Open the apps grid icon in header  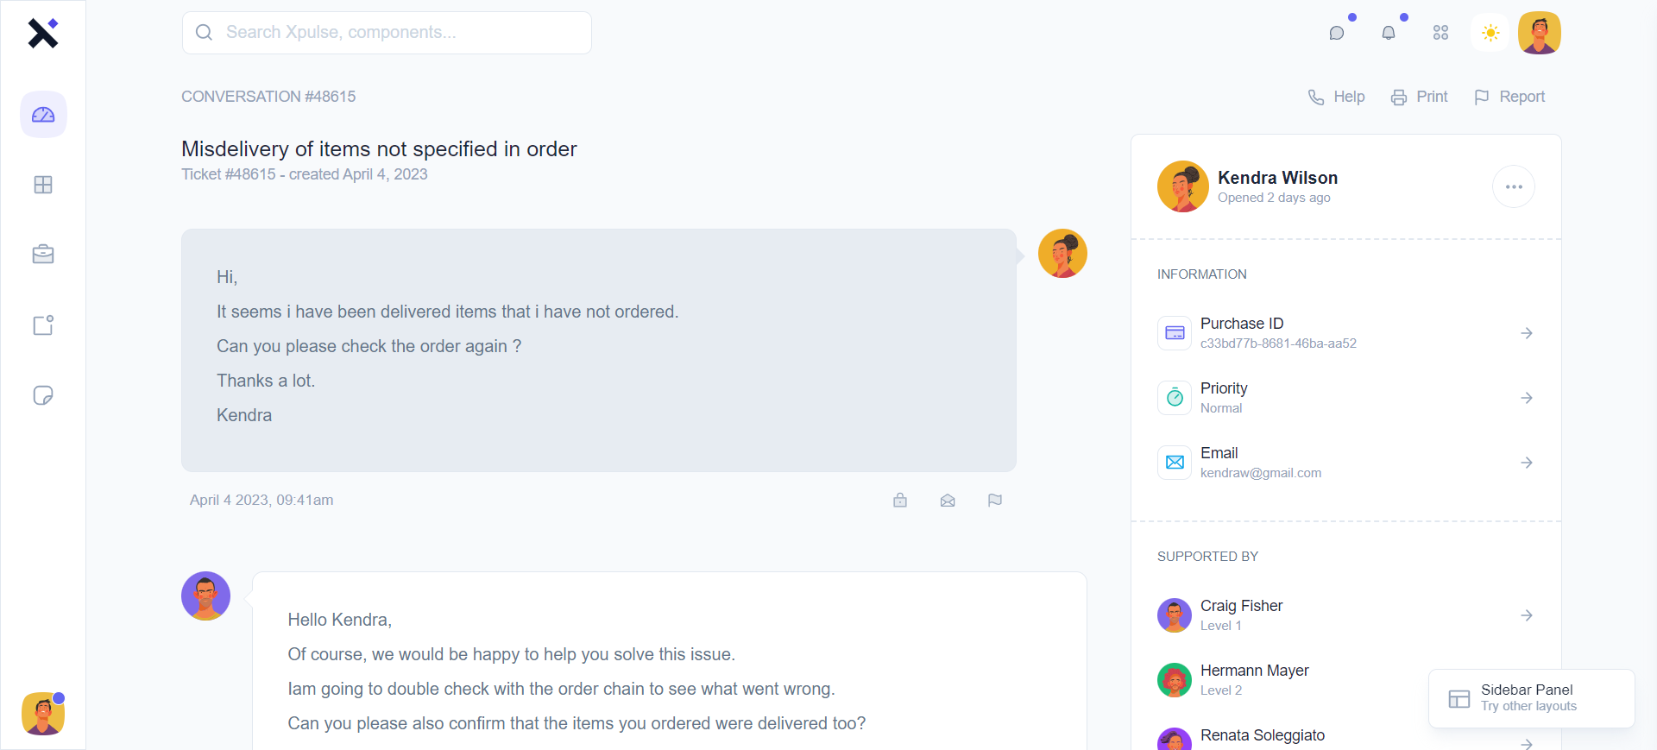[1440, 33]
